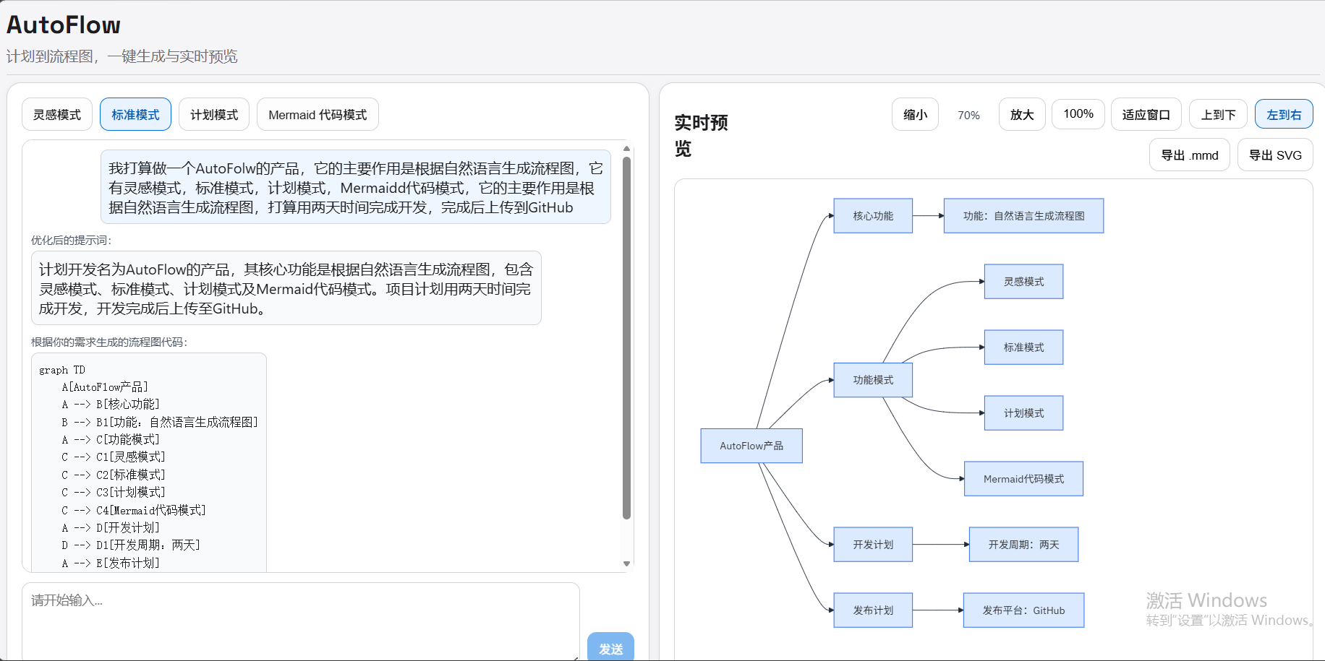This screenshot has width=1325, height=661.
Task: Click the 发送 send button
Action: pos(610,648)
